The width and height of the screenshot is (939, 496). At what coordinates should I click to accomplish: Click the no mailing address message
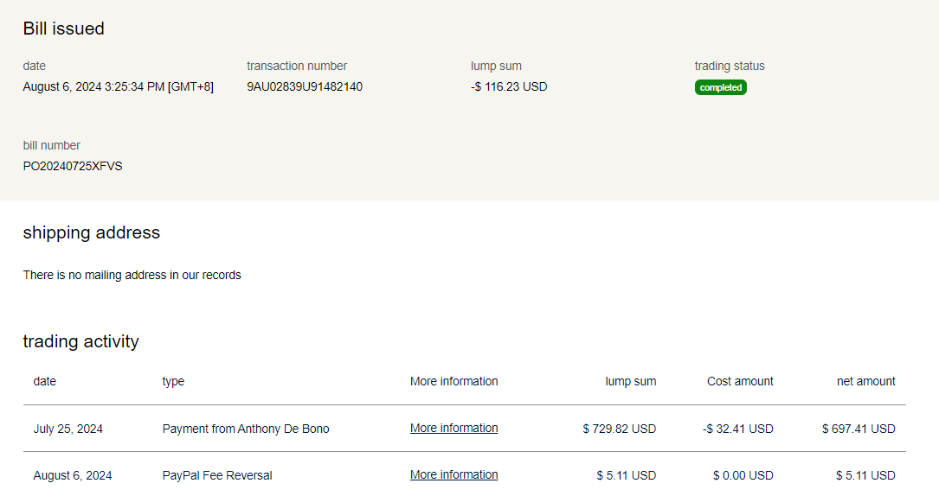(132, 275)
